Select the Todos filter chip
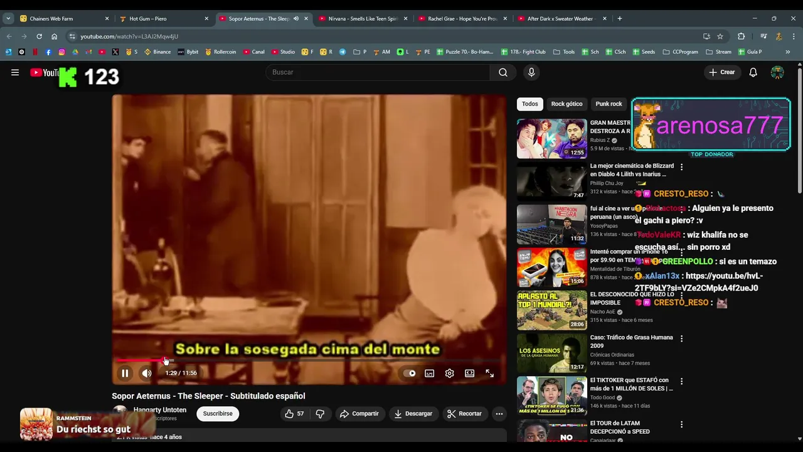The height and width of the screenshot is (452, 803). [x=530, y=104]
